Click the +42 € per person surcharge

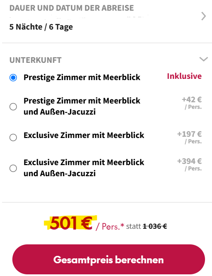tap(192, 103)
